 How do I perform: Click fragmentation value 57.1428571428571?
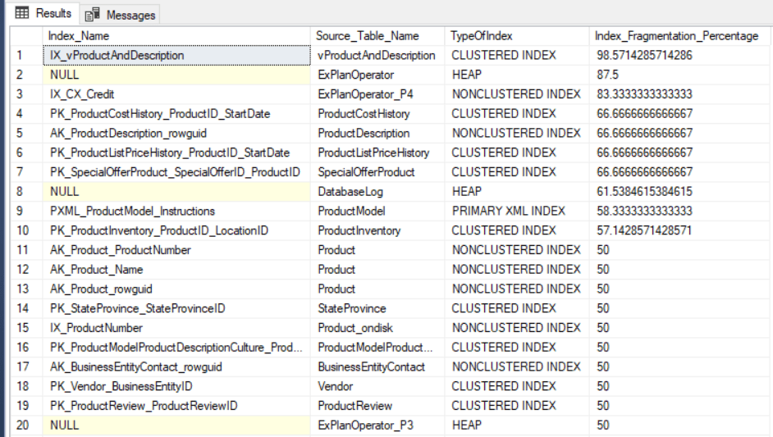(679, 230)
